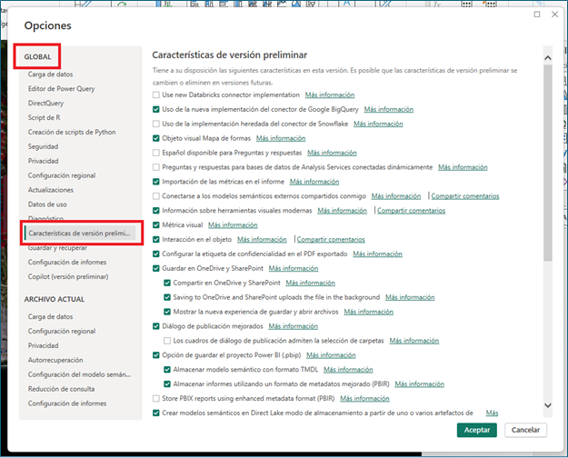Check Store PBIX reports using enhanced metadata
This screenshot has height=458, width=568.
click(x=156, y=398)
